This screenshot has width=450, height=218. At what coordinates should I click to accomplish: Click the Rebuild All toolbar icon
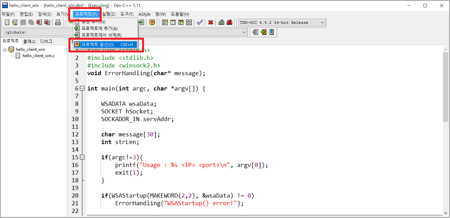[x=189, y=23]
